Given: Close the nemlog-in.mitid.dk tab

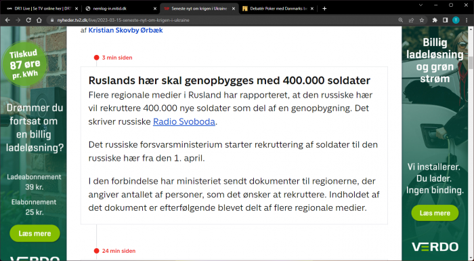Looking at the screenshot, I should (155, 9).
